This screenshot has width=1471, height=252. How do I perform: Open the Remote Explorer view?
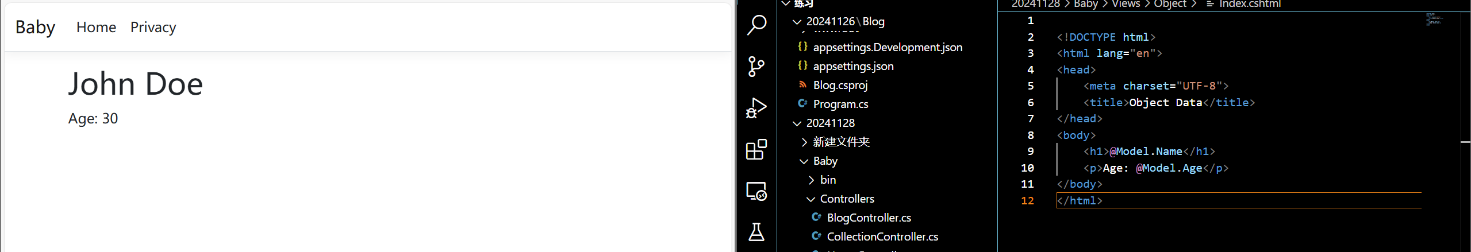[756, 191]
